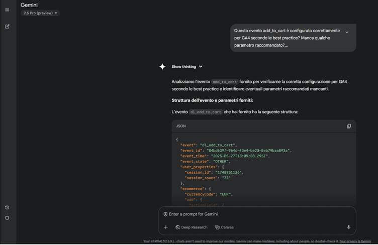Screen dimensions: 378x245
Task: Activate the microphone voice input
Action: (348, 227)
